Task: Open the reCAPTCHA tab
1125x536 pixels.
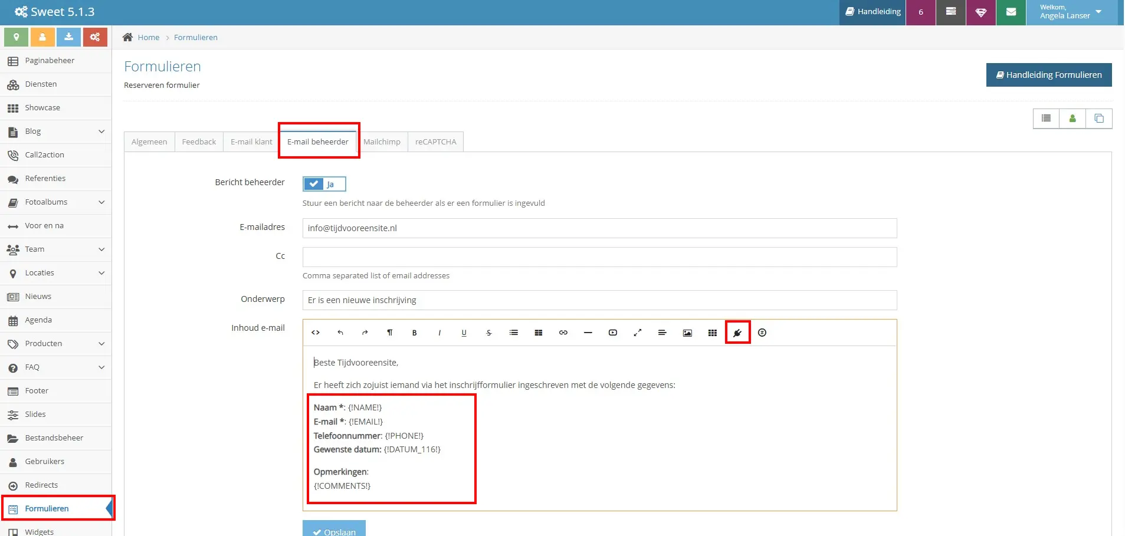Action: click(435, 142)
